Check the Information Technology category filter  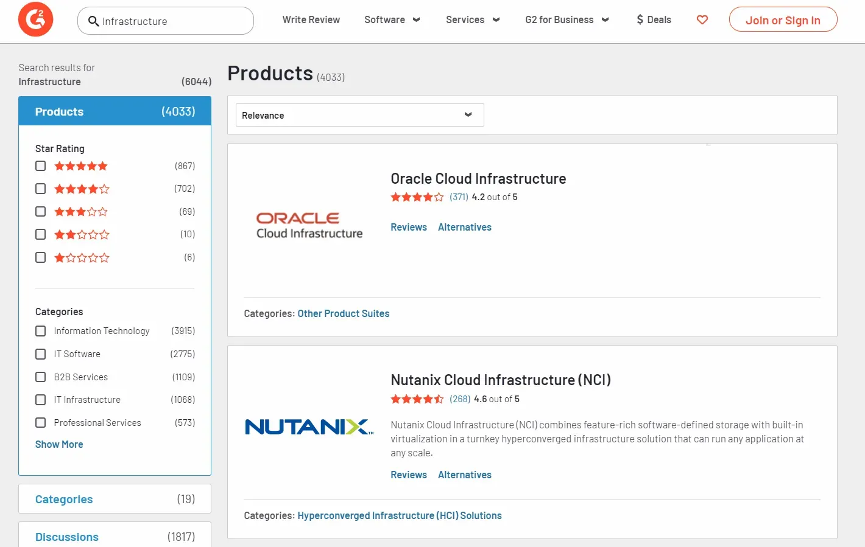click(x=40, y=331)
